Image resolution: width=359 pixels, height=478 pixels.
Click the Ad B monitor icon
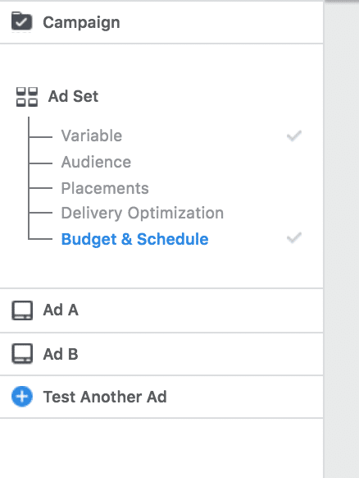[x=22, y=354]
